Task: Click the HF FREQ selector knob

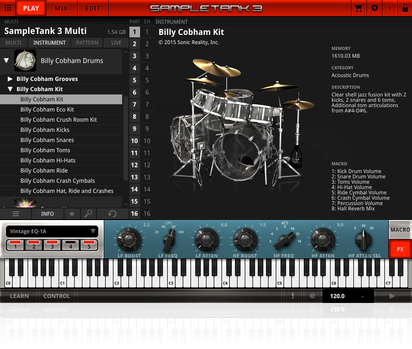Action: 284,241
